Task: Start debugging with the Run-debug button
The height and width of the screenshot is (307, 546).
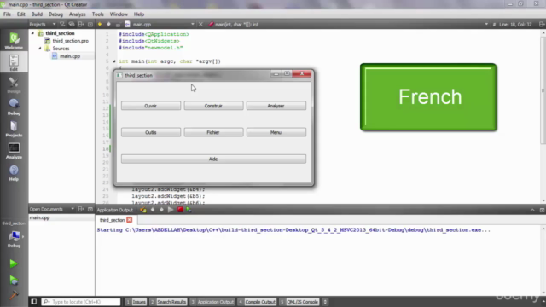Action: [x=14, y=281]
